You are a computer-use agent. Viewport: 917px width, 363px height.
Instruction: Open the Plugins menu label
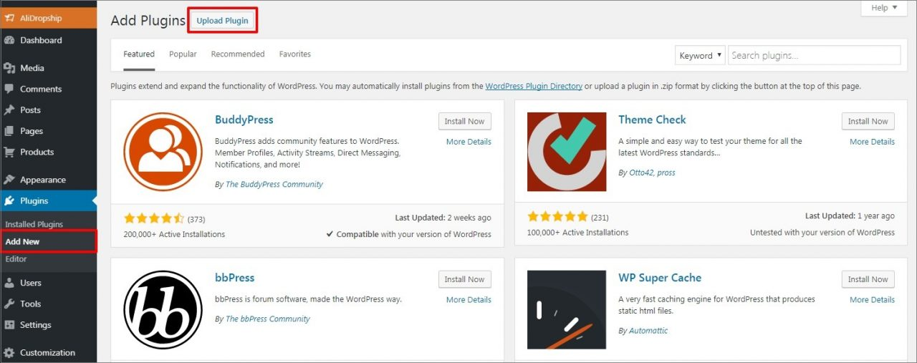pos(34,201)
